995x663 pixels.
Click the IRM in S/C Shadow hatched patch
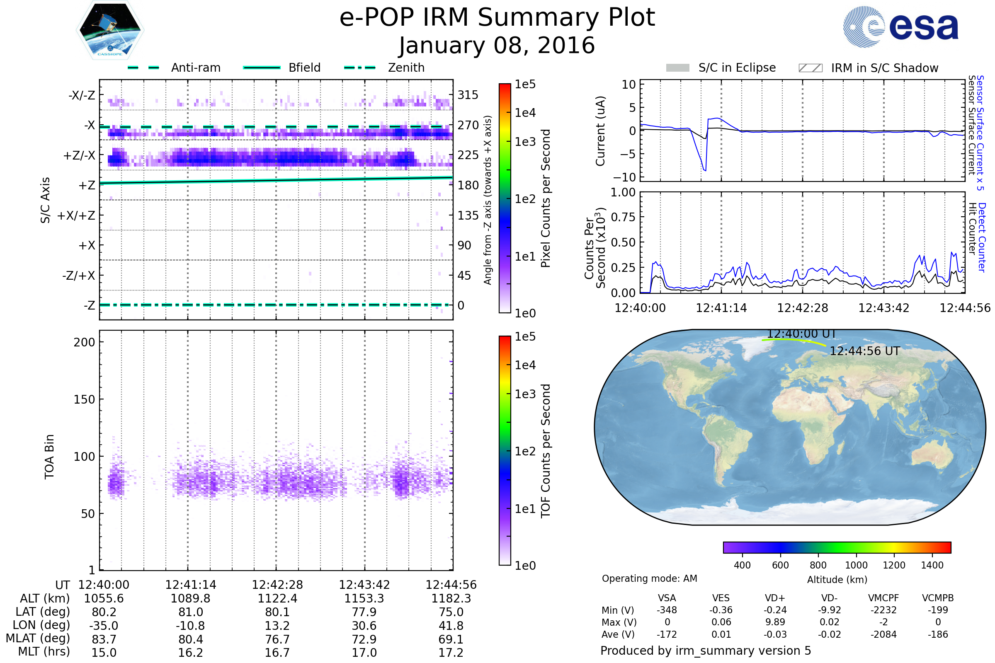(810, 68)
